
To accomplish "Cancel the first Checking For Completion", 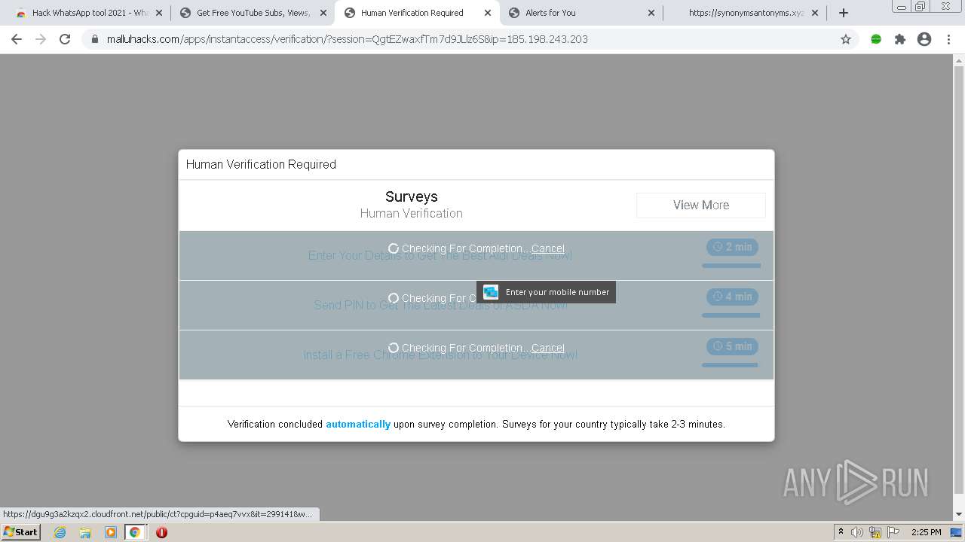I will coord(548,248).
